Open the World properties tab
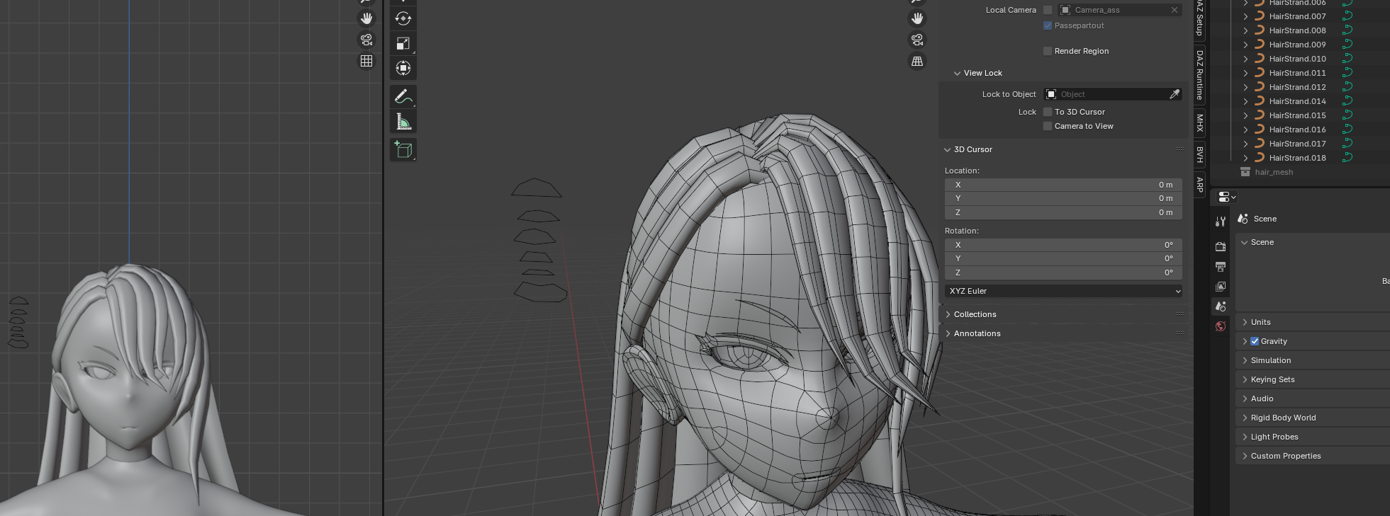The height and width of the screenshot is (516, 1390). point(1221,326)
